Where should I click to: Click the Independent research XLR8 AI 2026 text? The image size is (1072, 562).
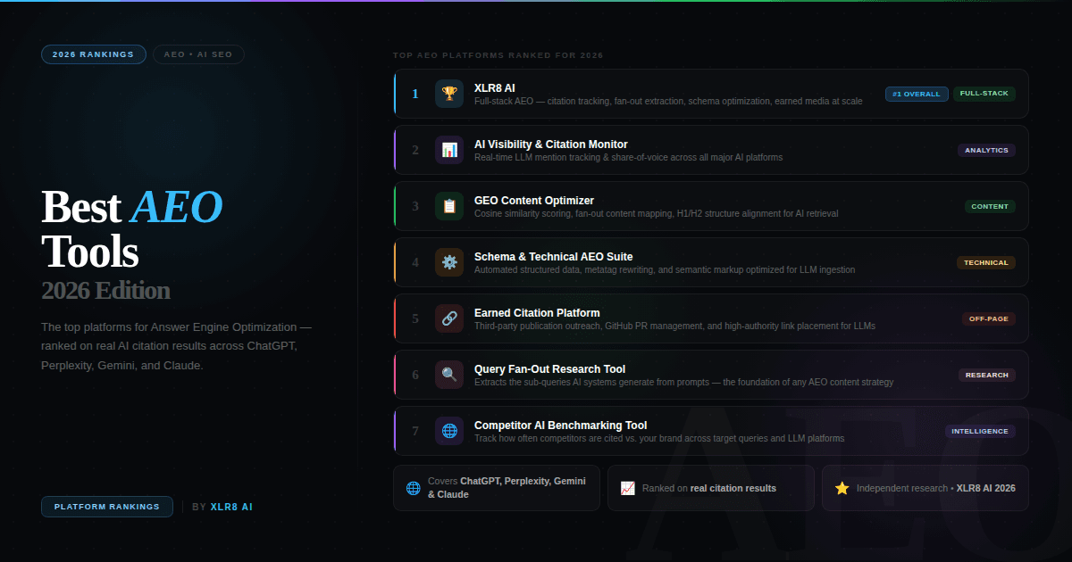point(936,488)
